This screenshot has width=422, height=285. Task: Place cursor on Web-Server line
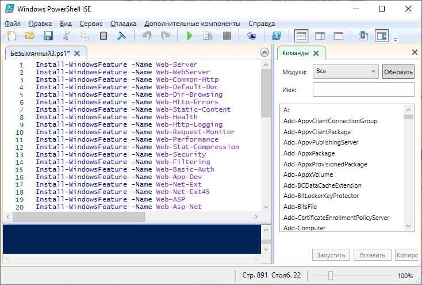(117, 64)
